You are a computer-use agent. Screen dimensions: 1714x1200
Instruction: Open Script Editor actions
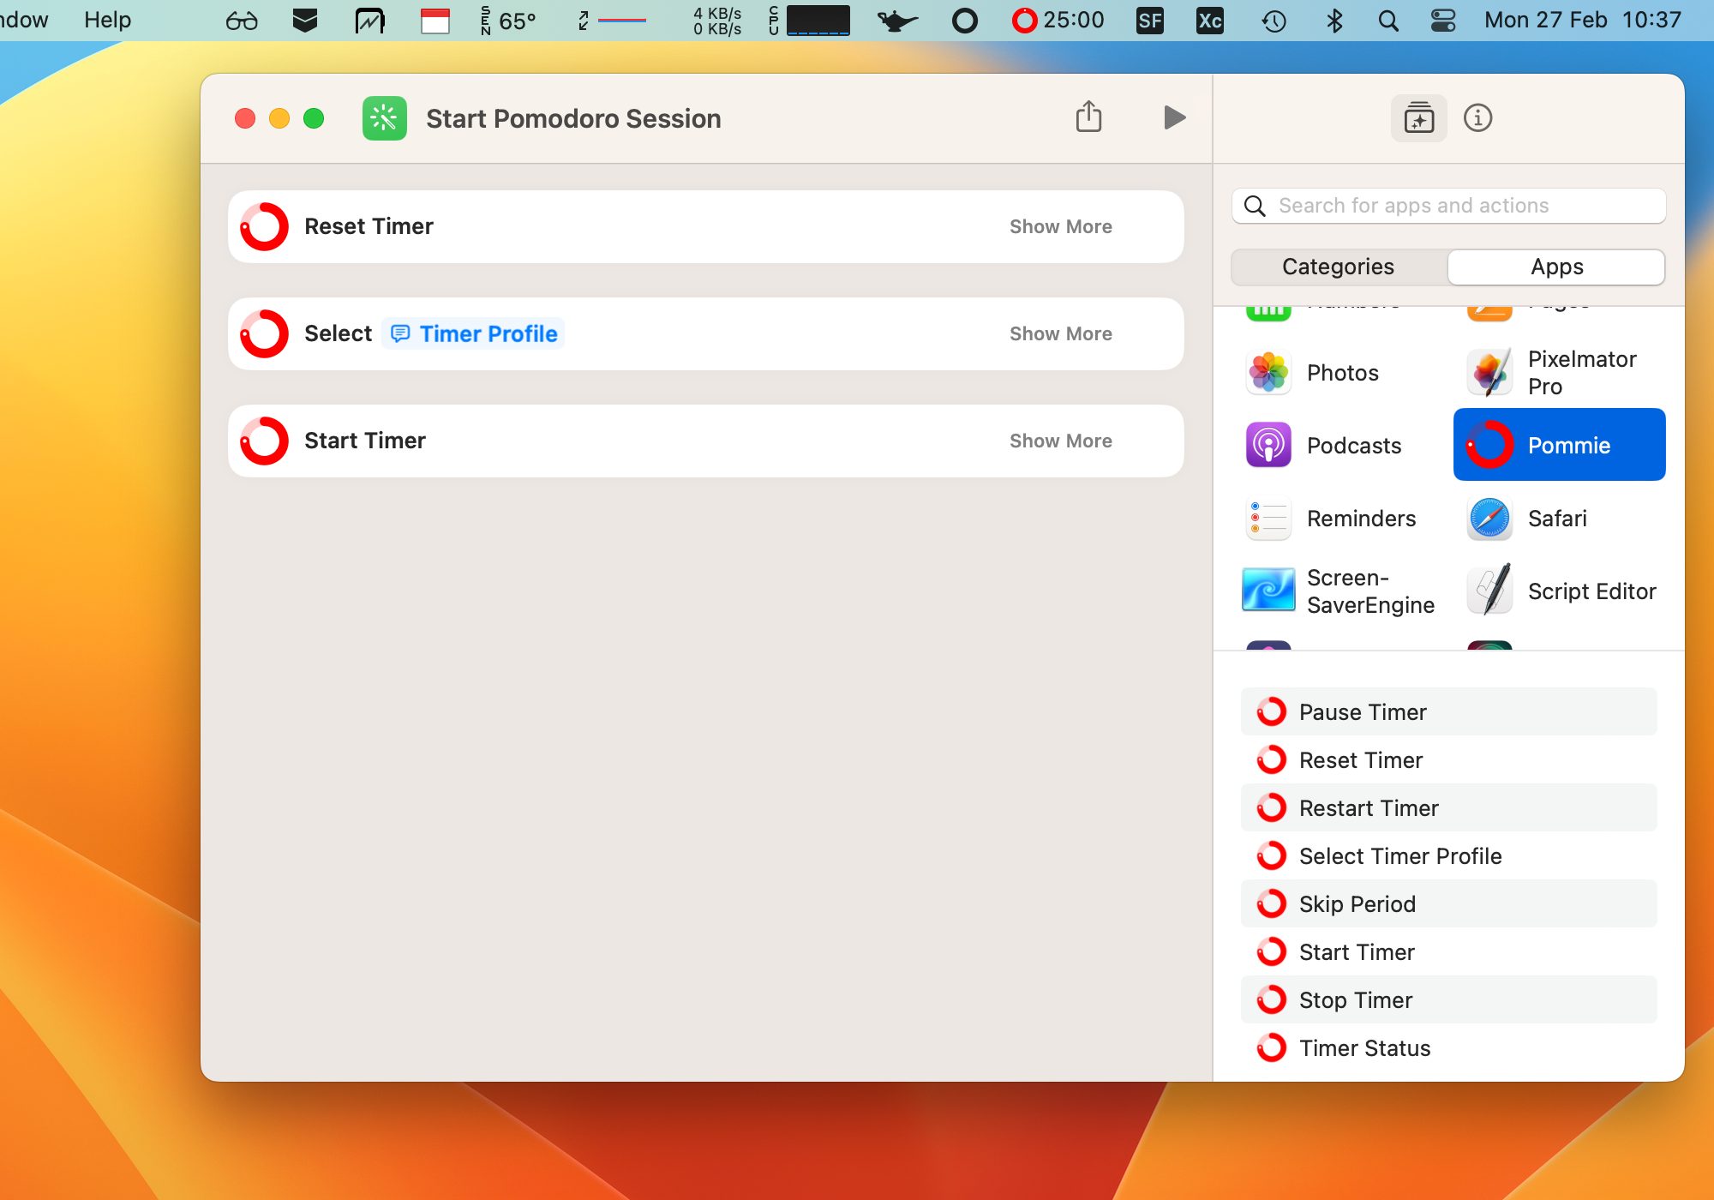pyautogui.click(x=1559, y=591)
